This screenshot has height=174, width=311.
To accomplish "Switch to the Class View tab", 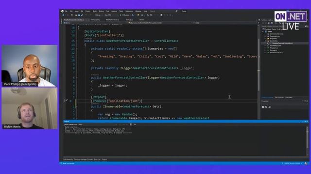I will pos(289,98).
